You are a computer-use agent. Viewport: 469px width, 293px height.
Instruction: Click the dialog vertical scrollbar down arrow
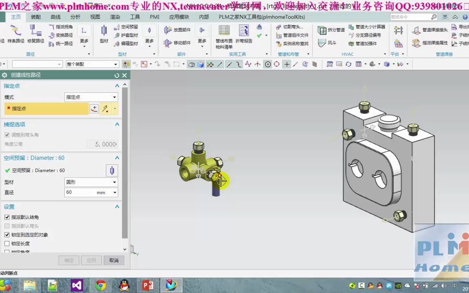125,249
